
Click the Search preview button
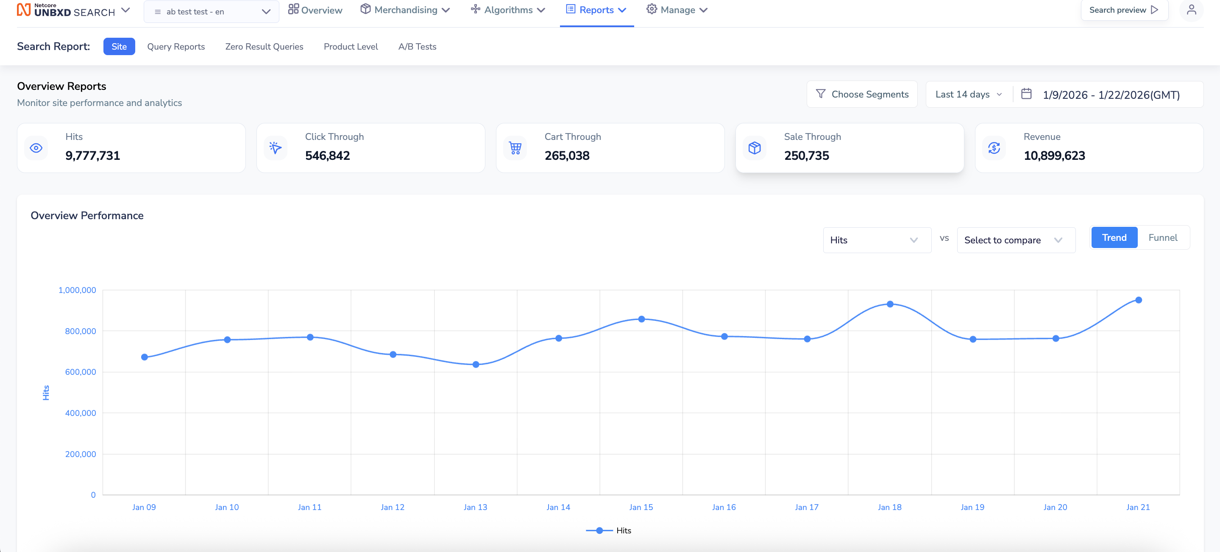pos(1124,10)
